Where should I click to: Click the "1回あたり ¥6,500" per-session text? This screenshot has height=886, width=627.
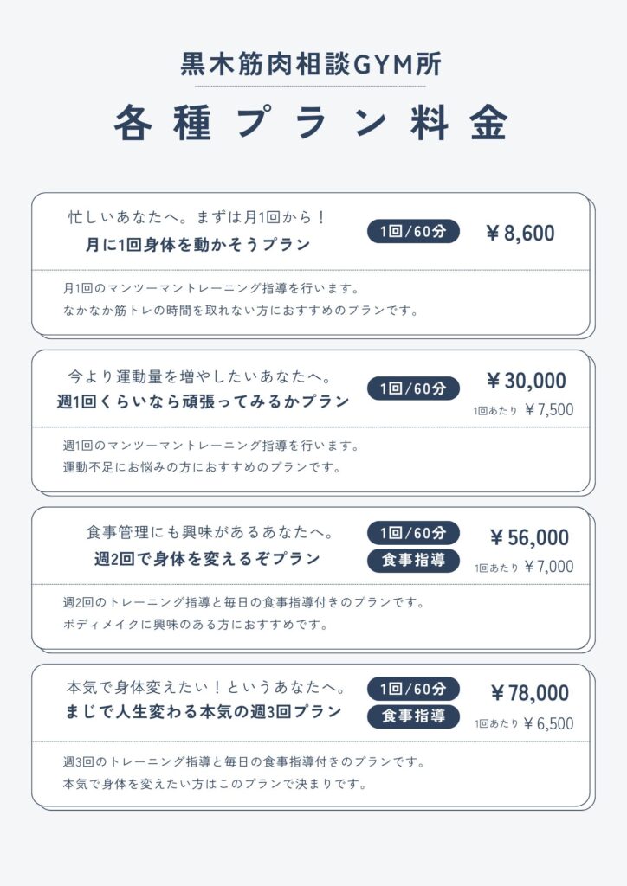523,723
